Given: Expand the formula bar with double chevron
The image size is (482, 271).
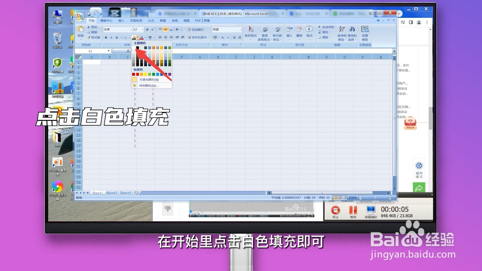Looking at the screenshot, I should tap(394, 51).
